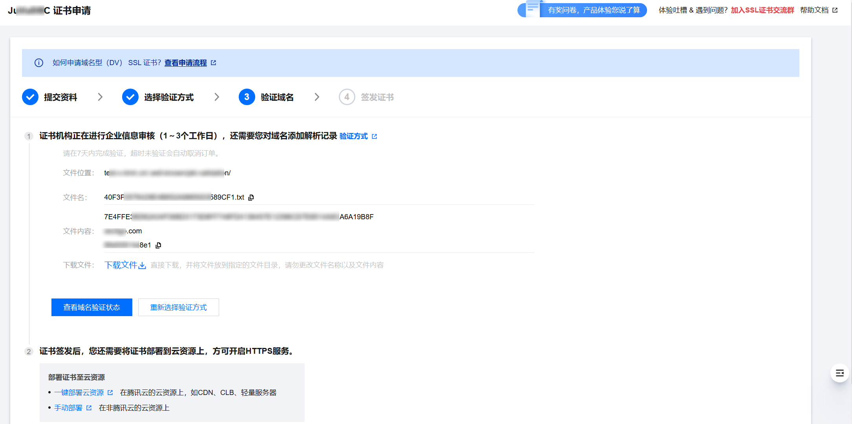Click the external icon after 查看申请流程
This screenshot has height=424, width=852.
click(214, 63)
